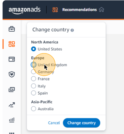The height and width of the screenshot is (134, 124).
Task: Click the Cancel link
Action: 54,123
